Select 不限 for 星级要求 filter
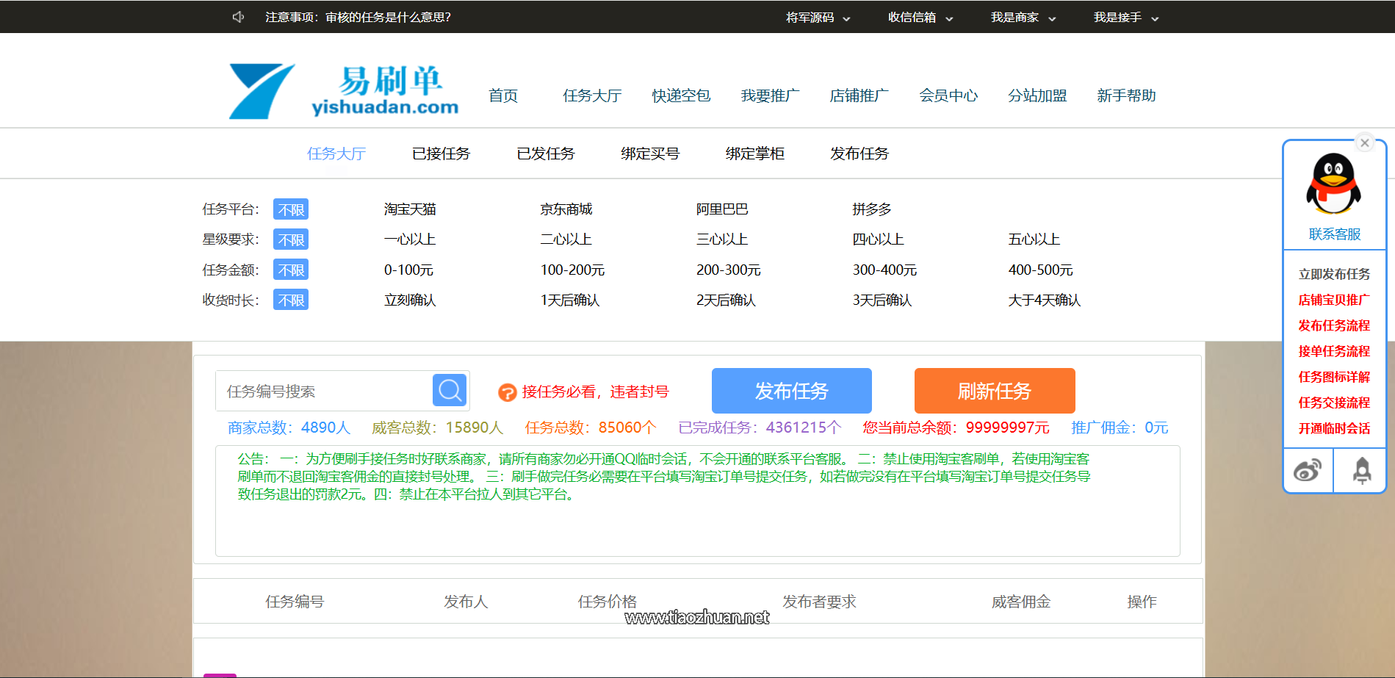 (x=290, y=239)
